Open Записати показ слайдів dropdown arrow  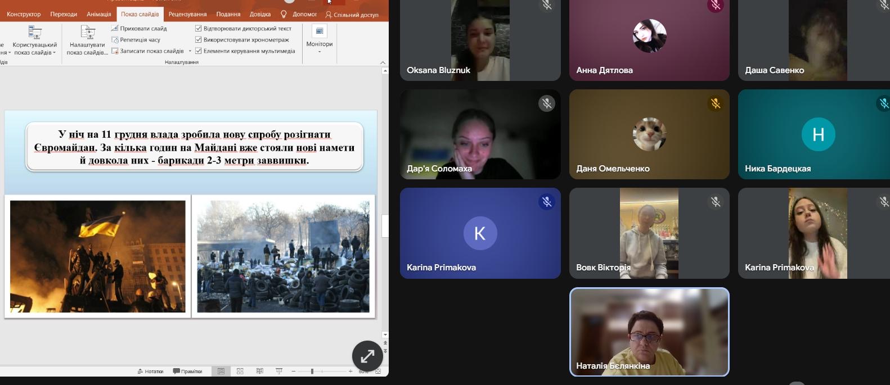tap(190, 51)
